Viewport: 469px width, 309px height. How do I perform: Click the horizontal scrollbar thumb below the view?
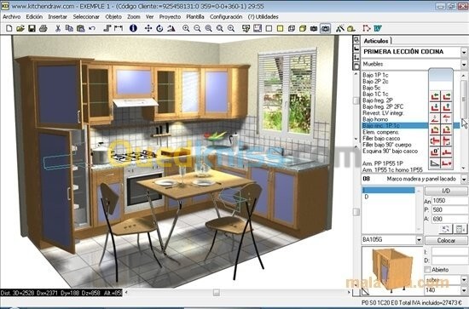coord(217,293)
